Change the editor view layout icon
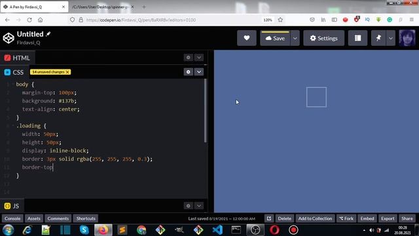Image resolution: width=419 pixels, height=236 pixels. [358, 38]
